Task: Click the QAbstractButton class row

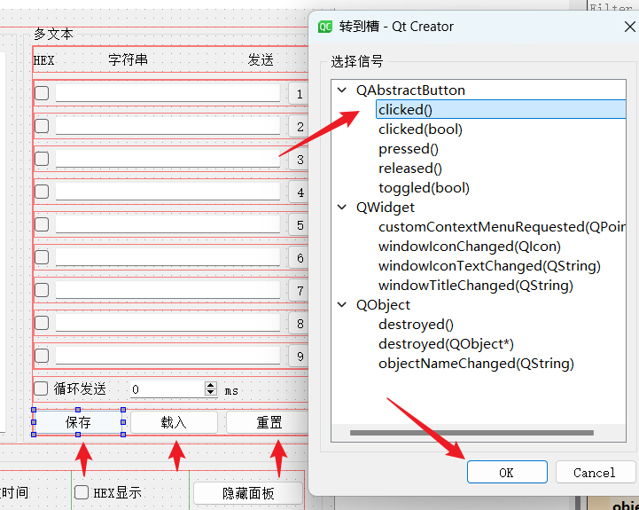Action: 410,90
